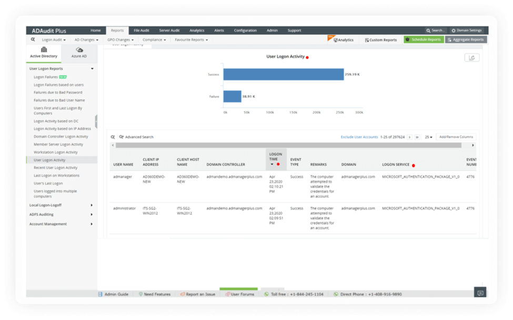The width and height of the screenshot is (513, 320).
Task: Open the Logon Audit dropdown
Action: 54,39
